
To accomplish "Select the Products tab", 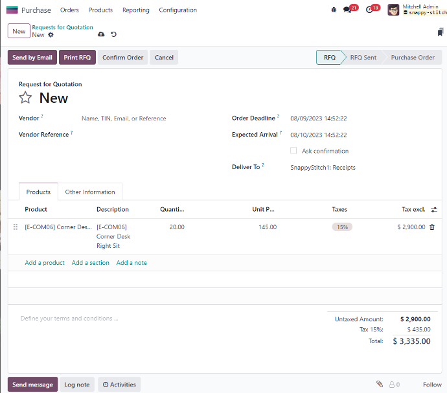I will 38,192.
